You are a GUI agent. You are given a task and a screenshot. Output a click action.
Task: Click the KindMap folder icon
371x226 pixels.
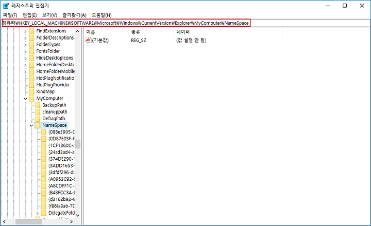32,91
